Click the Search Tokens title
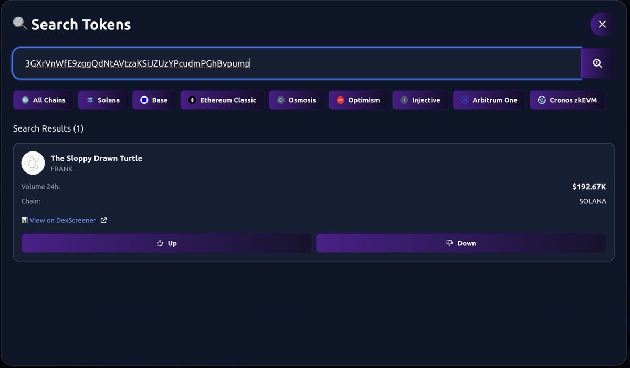630x368 pixels. 81,25
